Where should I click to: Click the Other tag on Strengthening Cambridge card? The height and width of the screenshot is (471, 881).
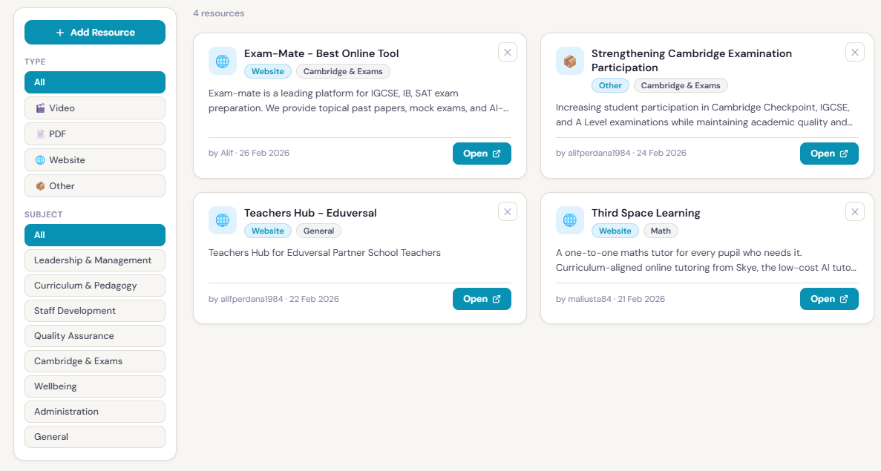coord(610,85)
